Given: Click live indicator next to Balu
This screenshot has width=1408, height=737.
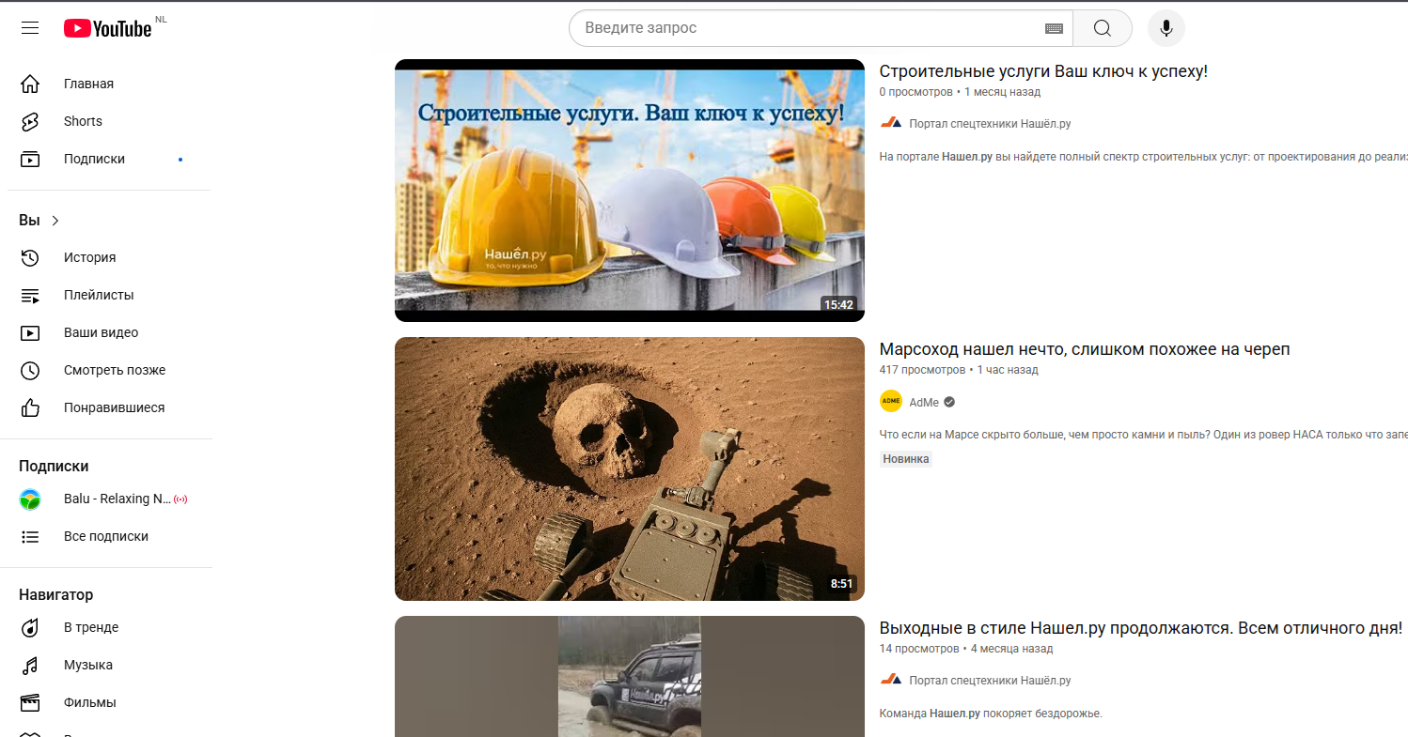Looking at the screenshot, I should click(x=180, y=499).
